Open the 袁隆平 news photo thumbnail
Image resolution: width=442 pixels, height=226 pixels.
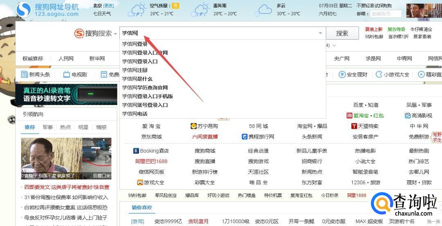pyautogui.click(x=51, y=158)
